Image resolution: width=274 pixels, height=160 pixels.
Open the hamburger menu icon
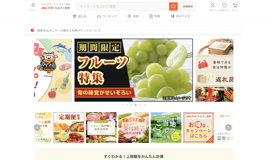(x=33, y=5)
